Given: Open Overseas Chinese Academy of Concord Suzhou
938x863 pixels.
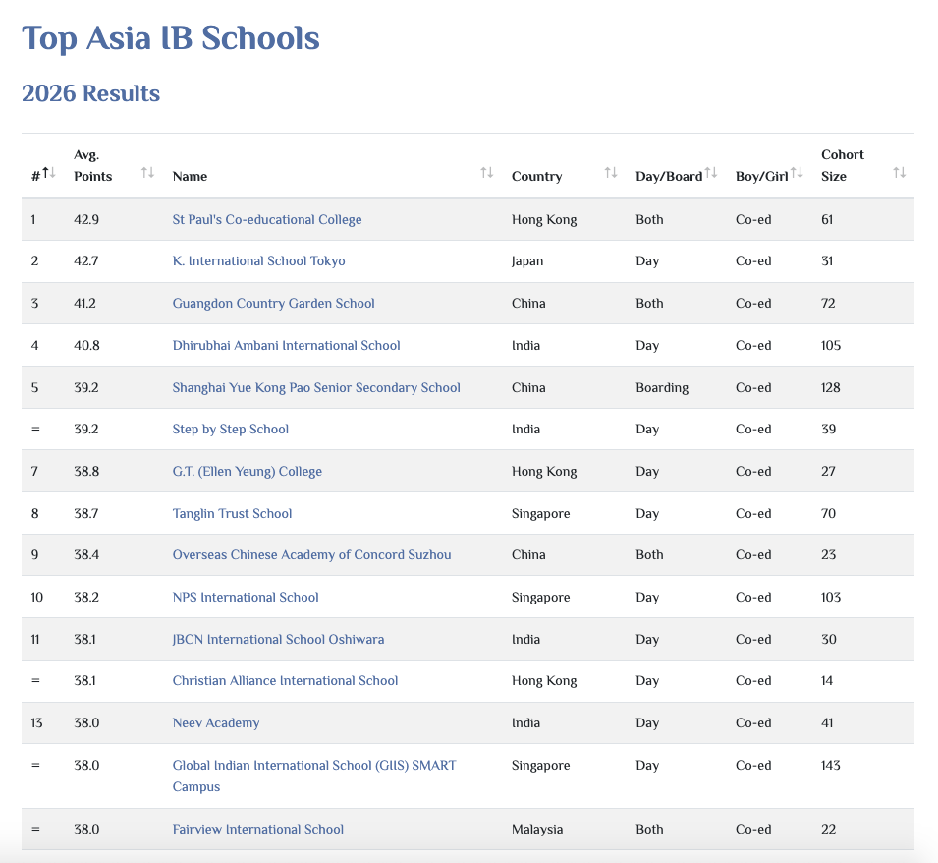Looking at the screenshot, I should (x=311, y=554).
